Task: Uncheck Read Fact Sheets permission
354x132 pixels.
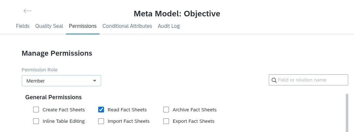Action: tap(101, 110)
